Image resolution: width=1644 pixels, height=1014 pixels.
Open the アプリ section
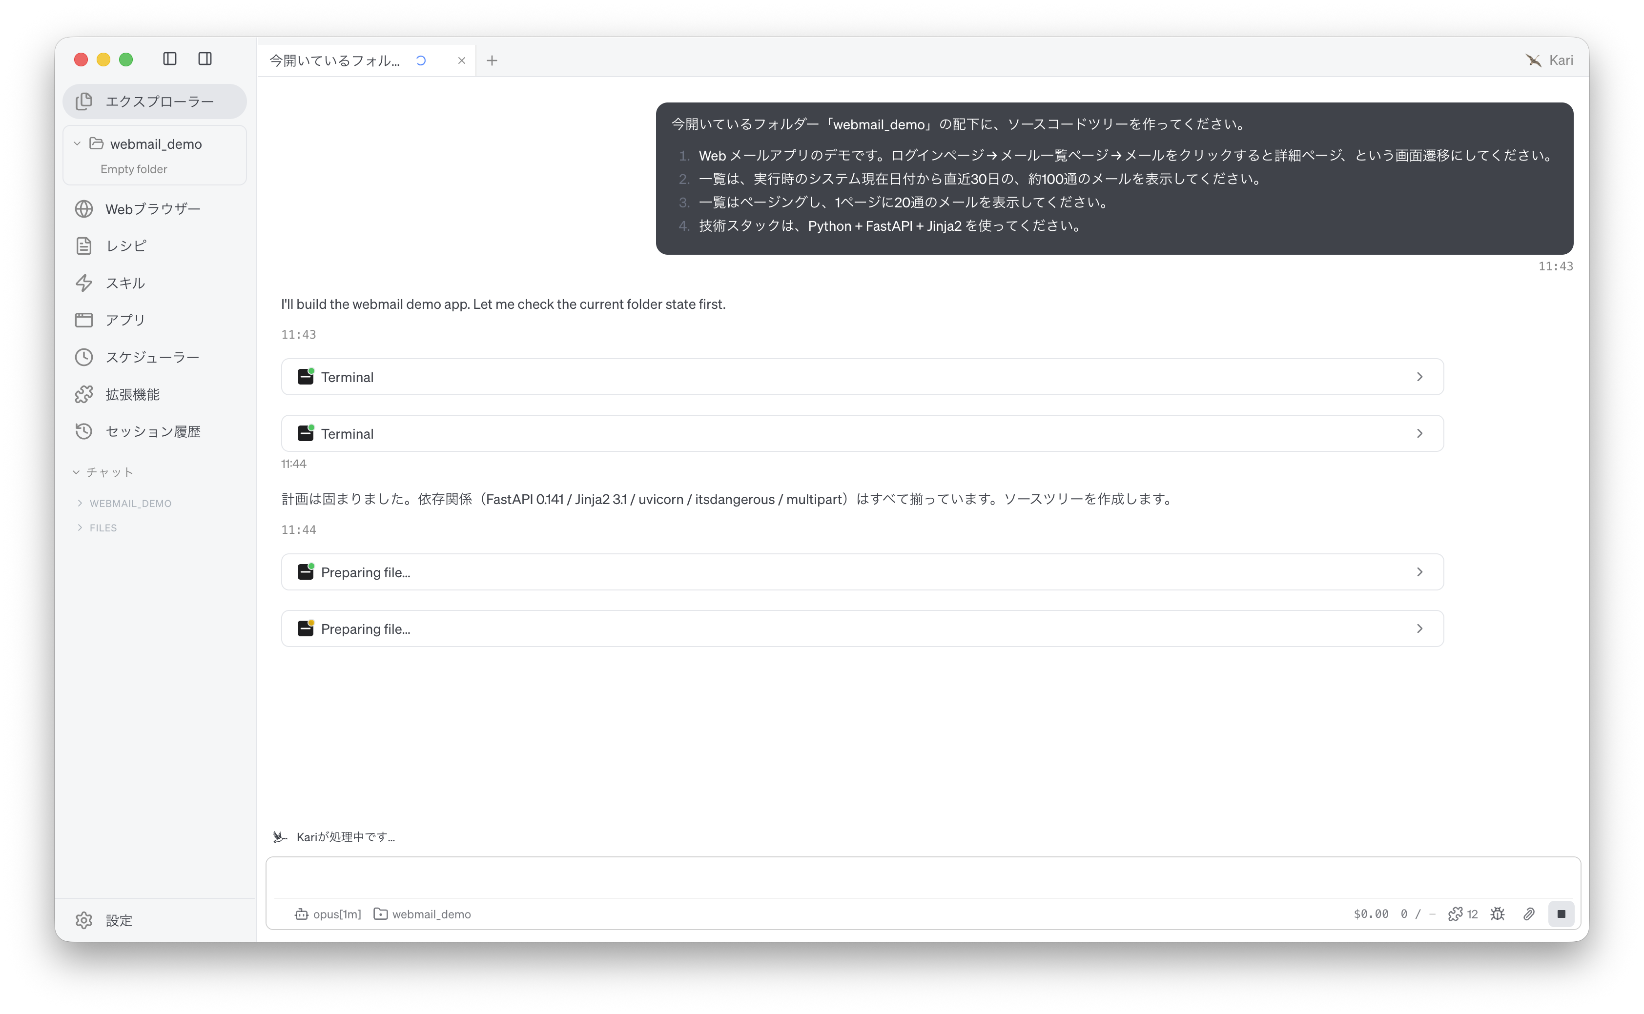coord(154,320)
